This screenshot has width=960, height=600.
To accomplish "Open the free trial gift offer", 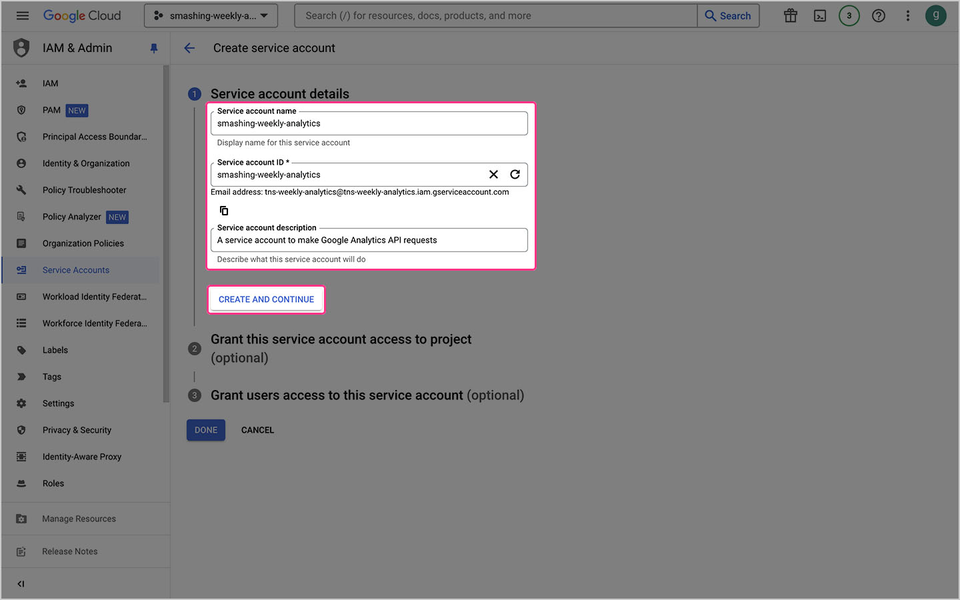I will (790, 15).
